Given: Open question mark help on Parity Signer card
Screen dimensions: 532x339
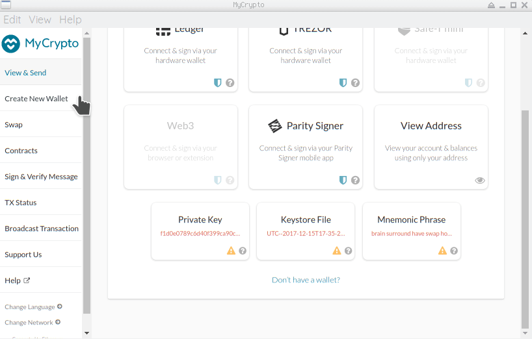Looking at the screenshot, I should 355,180.
